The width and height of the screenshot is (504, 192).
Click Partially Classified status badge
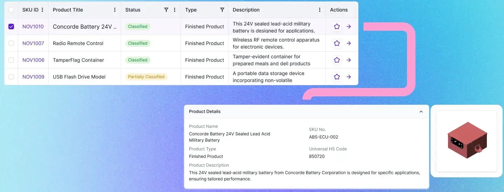pyautogui.click(x=146, y=77)
